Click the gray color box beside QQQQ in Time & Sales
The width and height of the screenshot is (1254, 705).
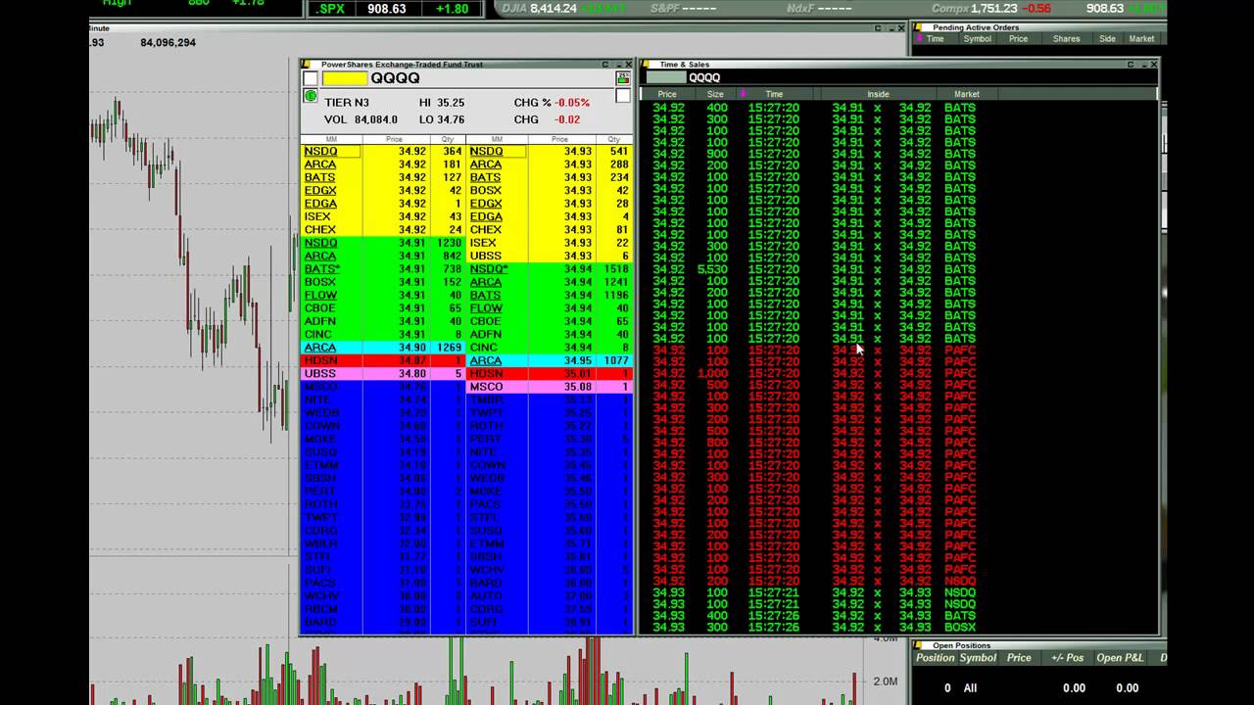pos(666,77)
